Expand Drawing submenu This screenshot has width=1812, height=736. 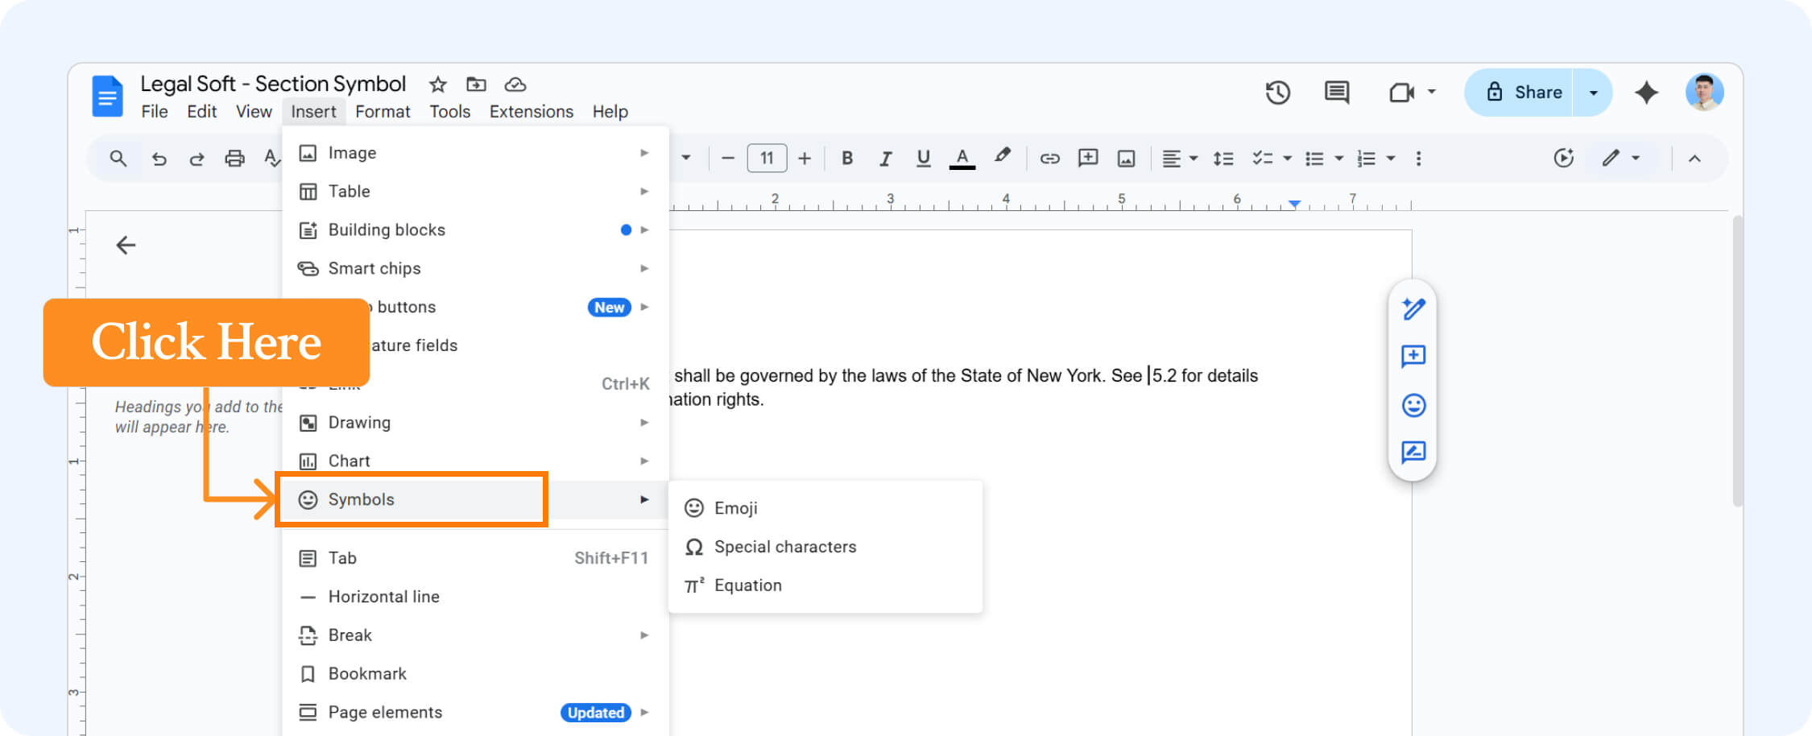point(475,423)
